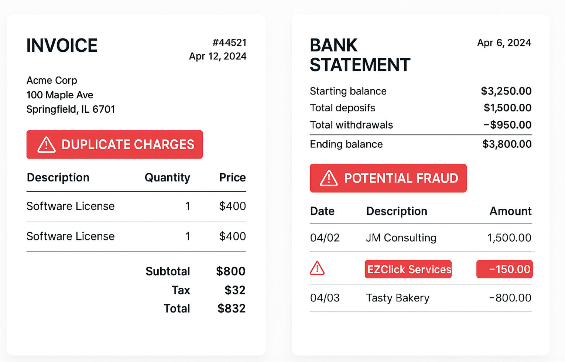The image size is (565, 362).
Task: Click the highlighted EZClick Services label
Action: [x=408, y=269]
